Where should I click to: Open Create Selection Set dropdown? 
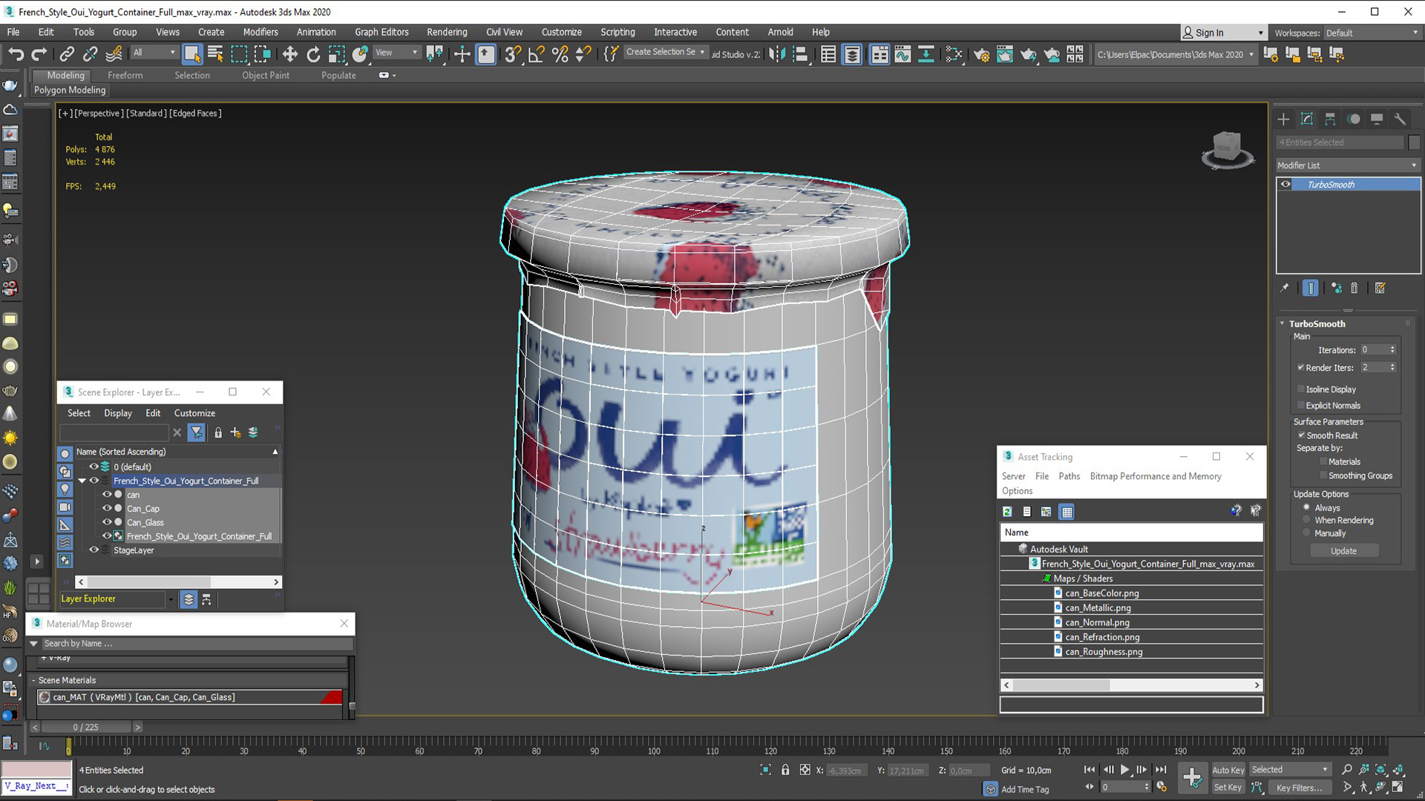click(665, 52)
